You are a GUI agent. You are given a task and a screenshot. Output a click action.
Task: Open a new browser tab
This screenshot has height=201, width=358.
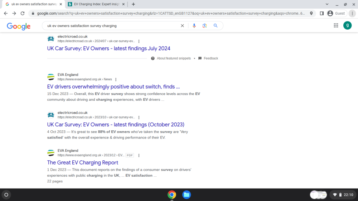[133, 4]
